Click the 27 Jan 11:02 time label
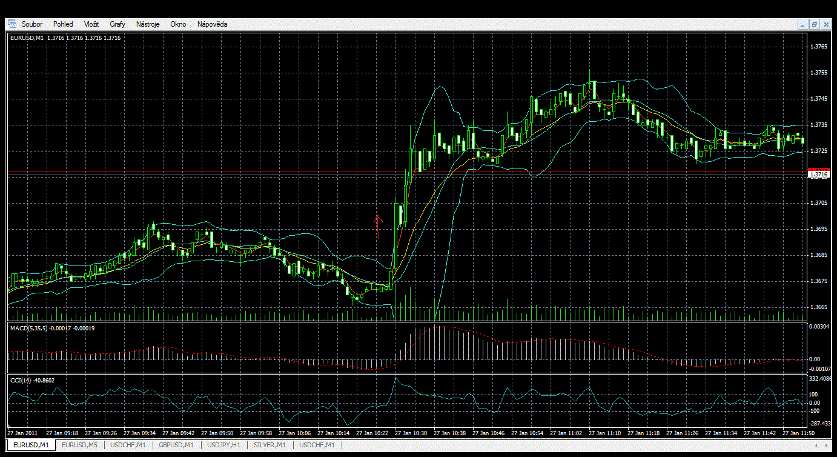The image size is (837, 457). 566,433
